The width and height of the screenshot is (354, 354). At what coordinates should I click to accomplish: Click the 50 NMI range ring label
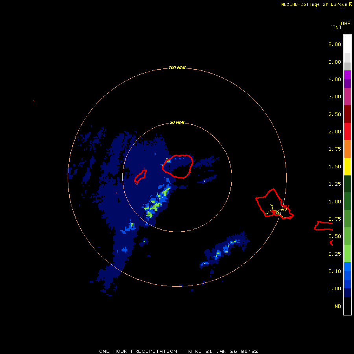click(x=177, y=122)
